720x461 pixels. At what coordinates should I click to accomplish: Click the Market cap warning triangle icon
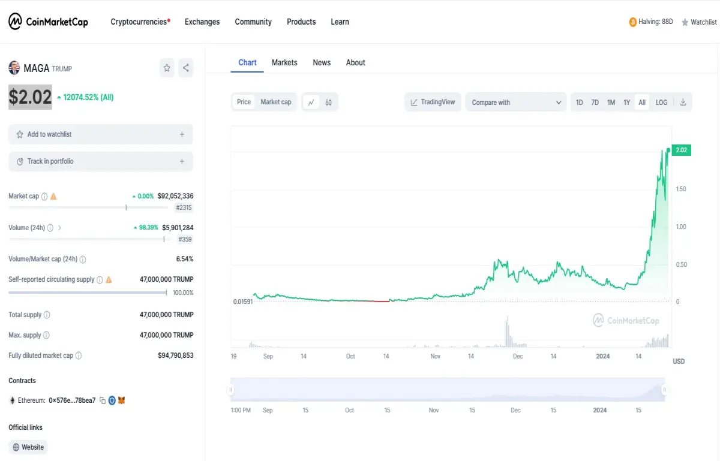click(53, 196)
